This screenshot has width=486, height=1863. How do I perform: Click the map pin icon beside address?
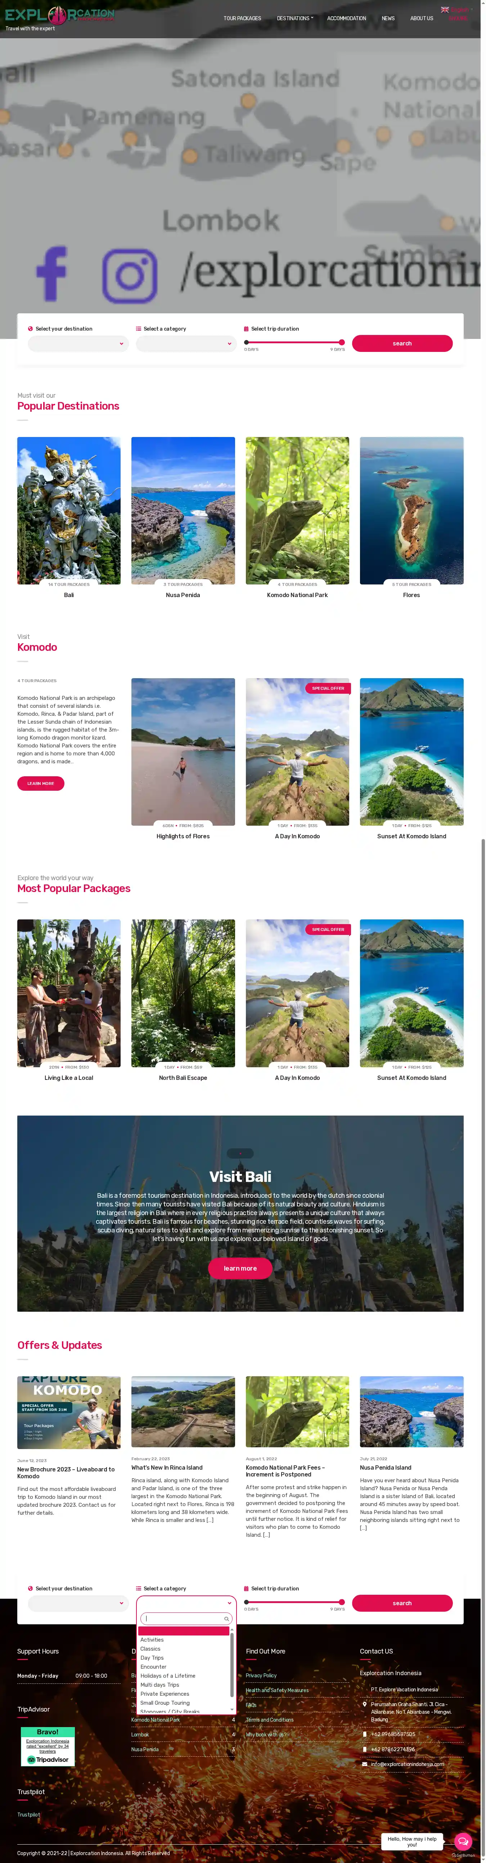point(364,1704)
